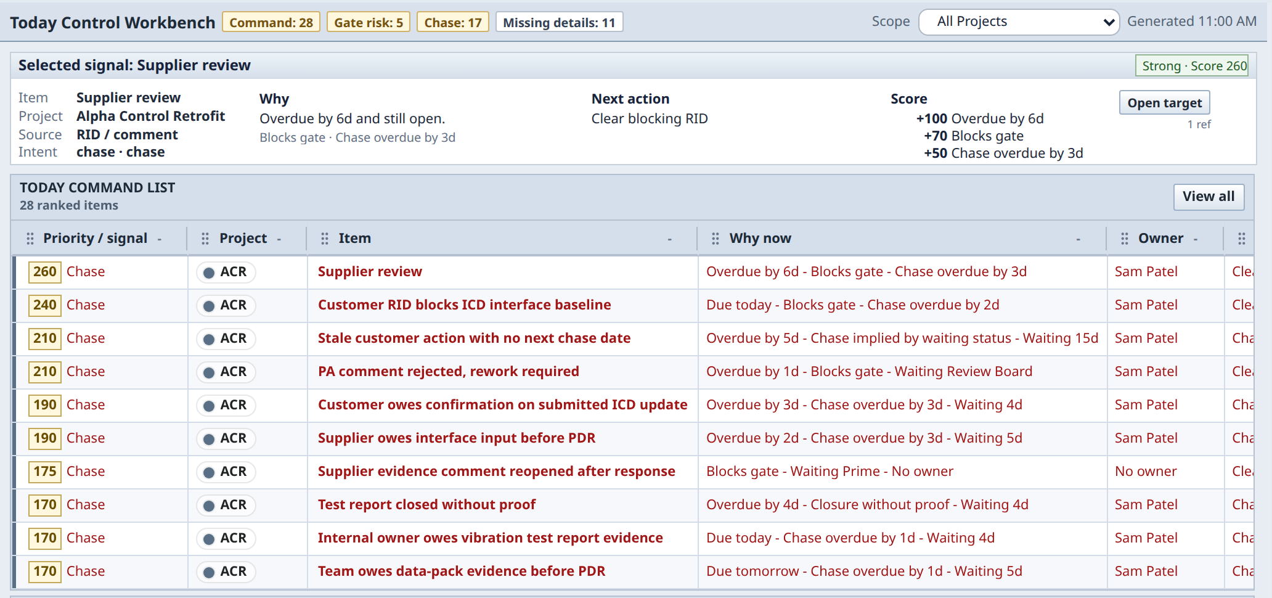Click 'Alpha Control Retrofit' project name
The image size is (1272, 598).
(x=150, y=117)
